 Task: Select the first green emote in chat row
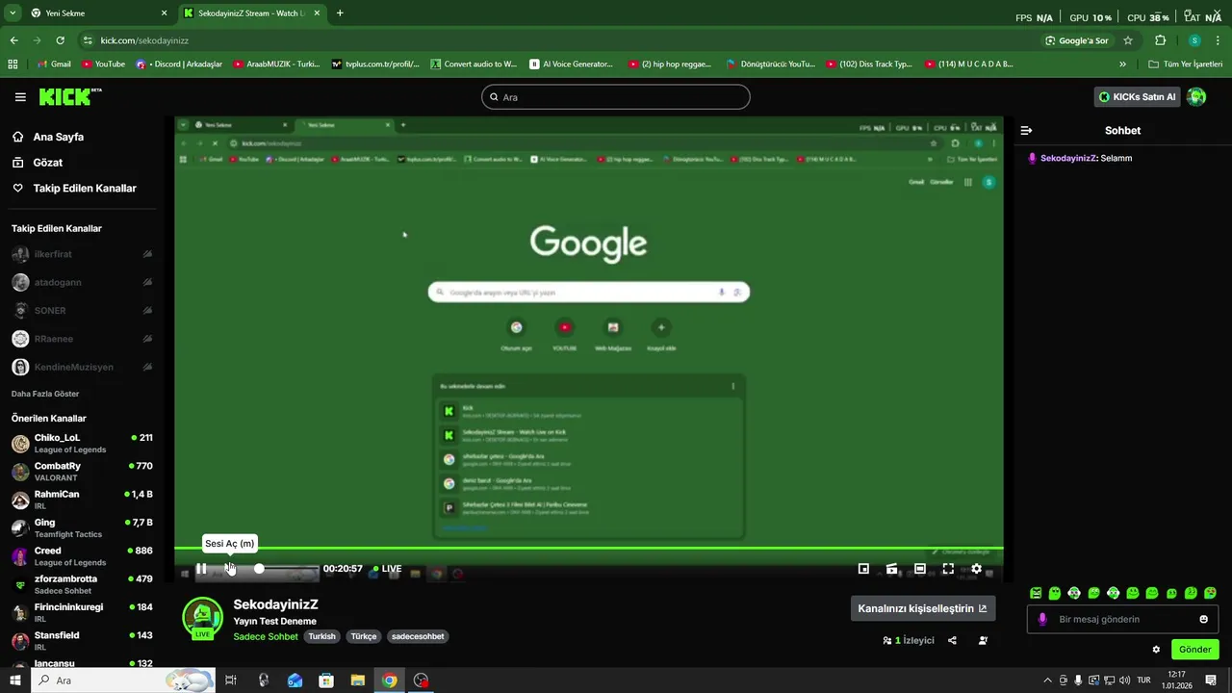tap(1036, 593)
